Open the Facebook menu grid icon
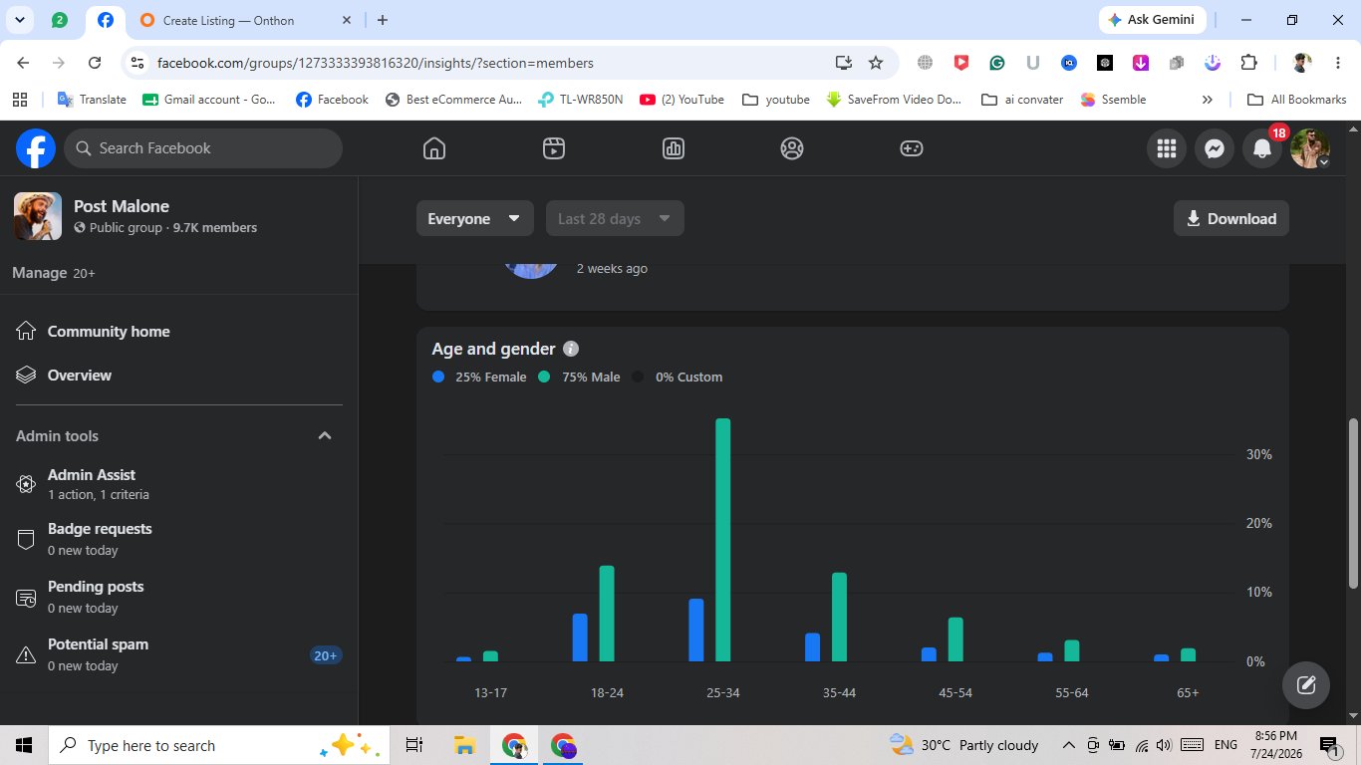Viewport: 1361px width, 765px height. tap(1166, 148)
